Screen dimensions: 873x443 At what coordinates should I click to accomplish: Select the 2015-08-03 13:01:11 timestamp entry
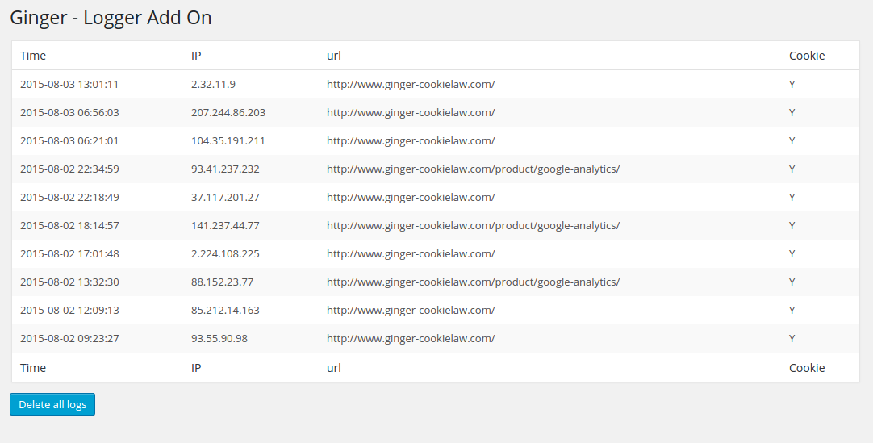tap(69, 85)
